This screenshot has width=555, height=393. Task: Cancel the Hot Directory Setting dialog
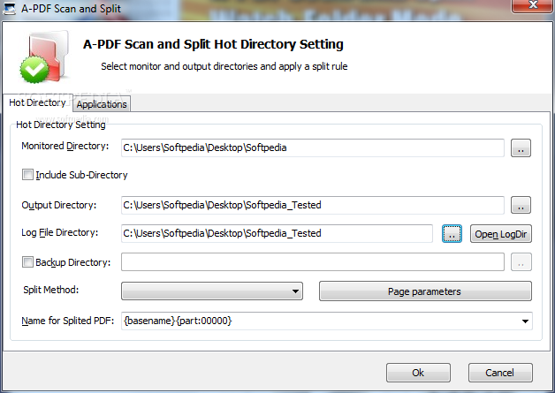(500, 373)
